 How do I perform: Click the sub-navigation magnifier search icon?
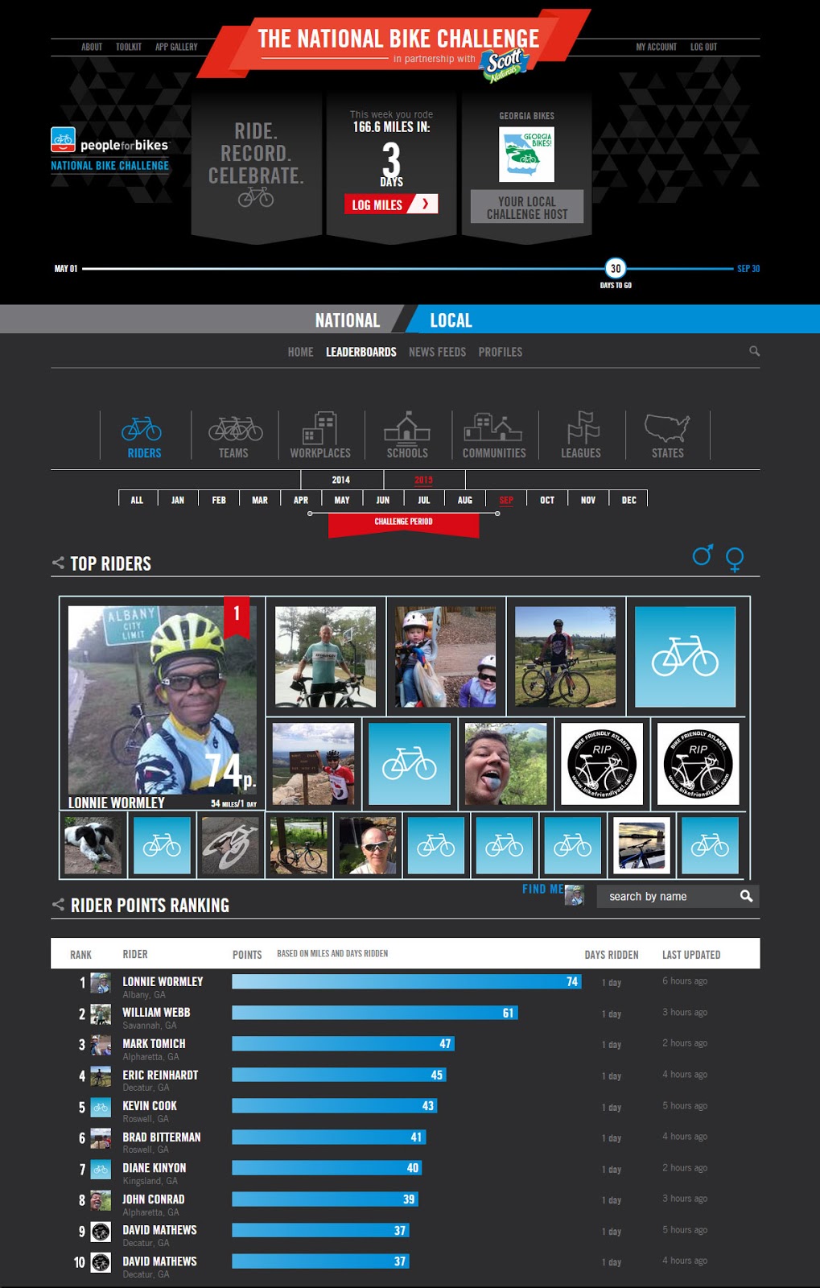pos(754,351)
